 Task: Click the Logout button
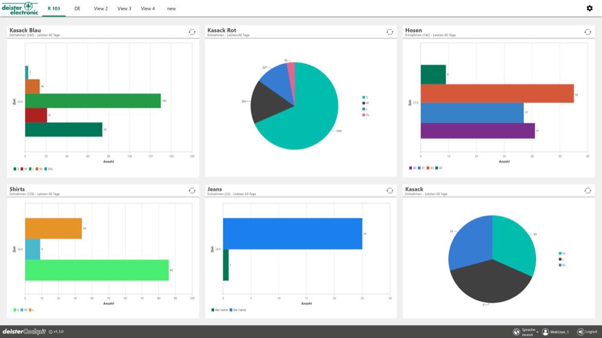pos(588,332)
